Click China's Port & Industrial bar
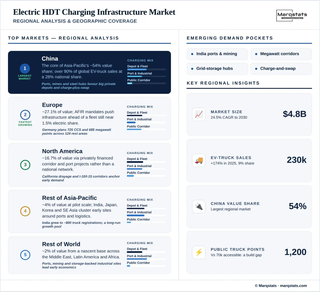Screen dimensions: 320x292 [146, 76]
